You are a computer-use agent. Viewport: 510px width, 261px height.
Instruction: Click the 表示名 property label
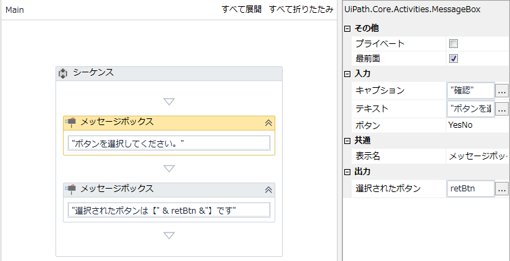(367, 156)
